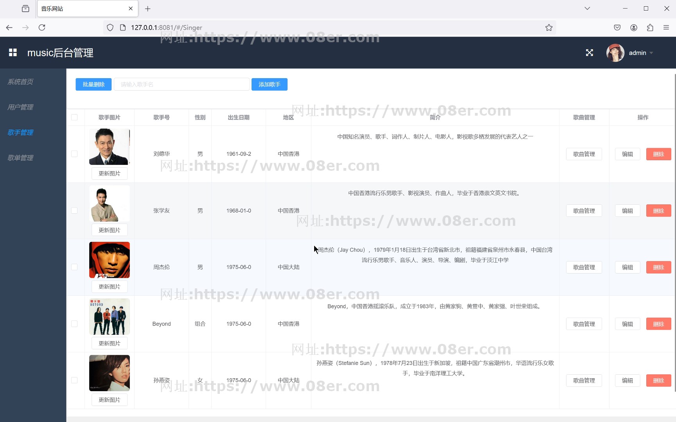This screenshot has width=676, height=422.
Task: Check the box for Beyond row
Action: pos(74,324)
